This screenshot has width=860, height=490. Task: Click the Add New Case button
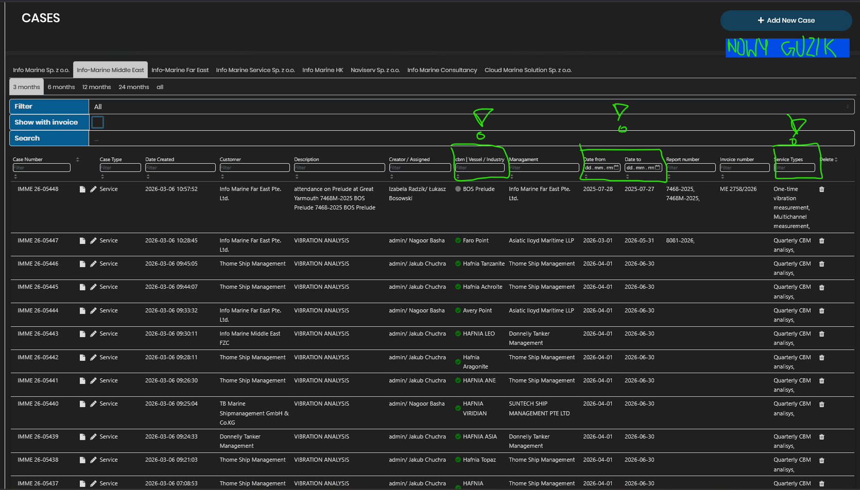[786, 21]
